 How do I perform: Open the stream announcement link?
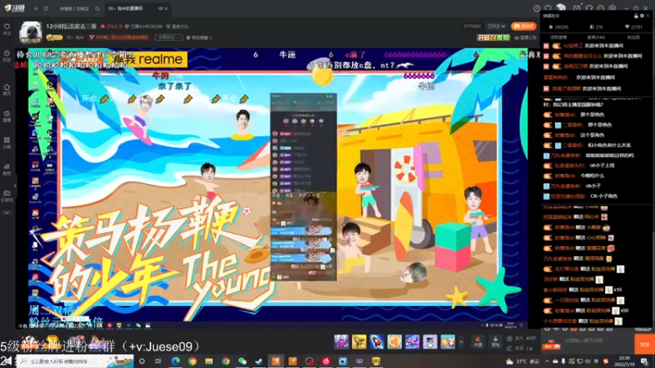pyautogui.click(x=526, y=38)
